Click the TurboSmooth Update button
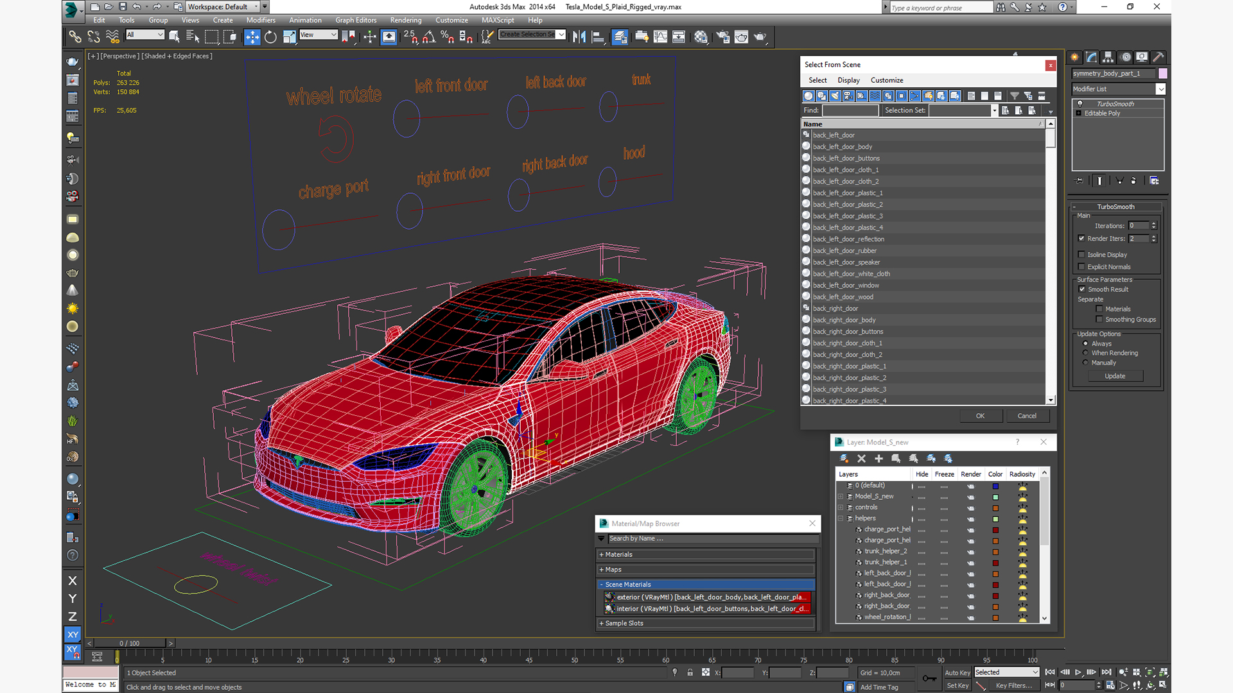 click(x=1115, y=376)
